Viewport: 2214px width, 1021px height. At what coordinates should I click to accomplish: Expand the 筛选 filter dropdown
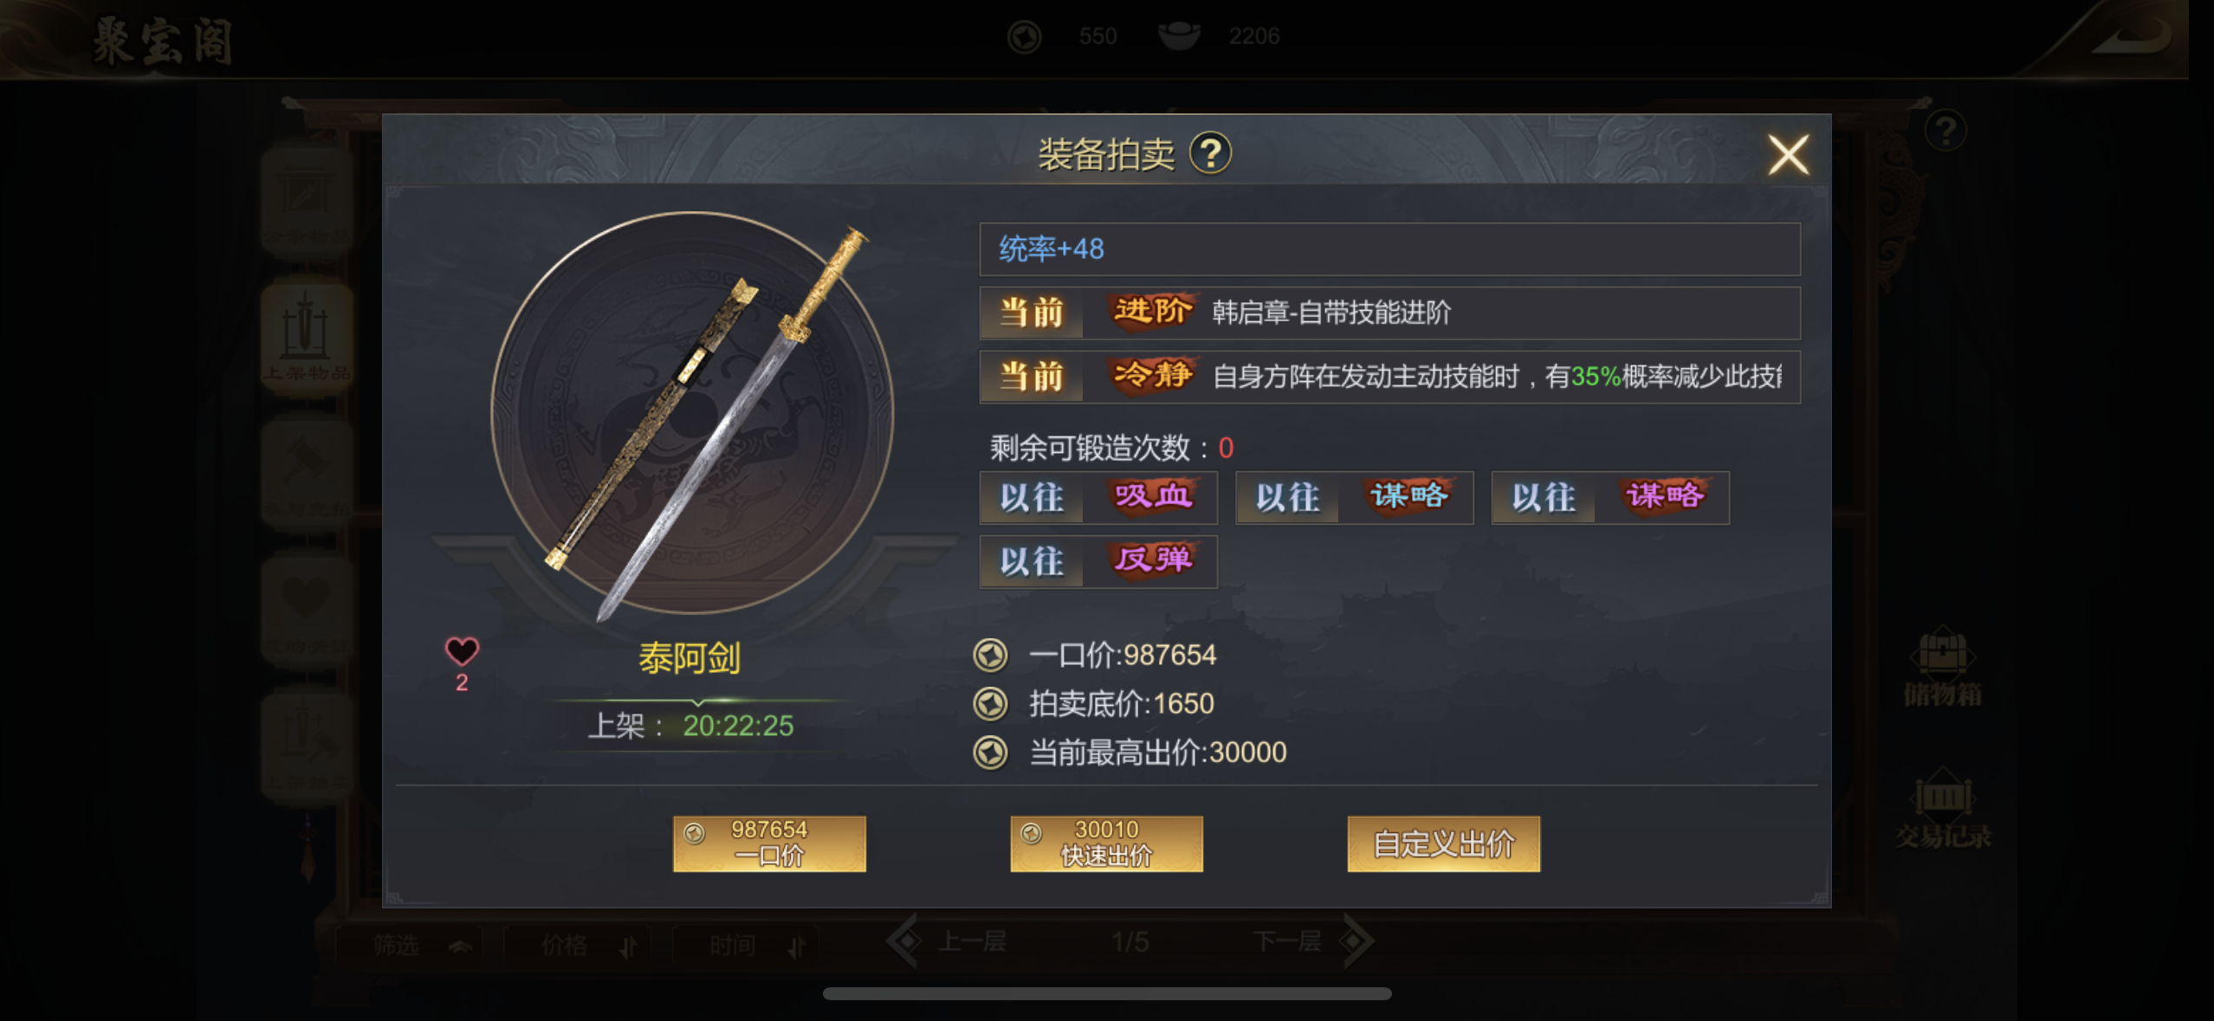pyautogui.click(x=422, y=945)
